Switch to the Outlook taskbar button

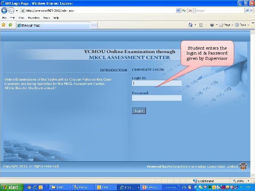(106, 187)
